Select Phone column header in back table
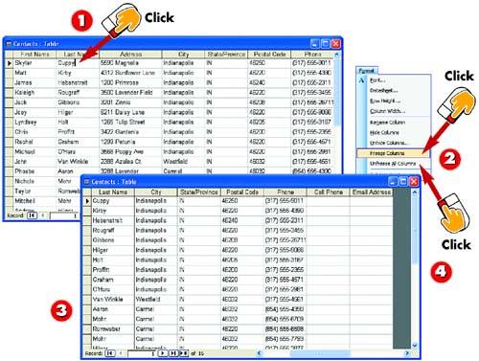The height and width of the screenshot is (361, 479). click(x=312, y=55)
